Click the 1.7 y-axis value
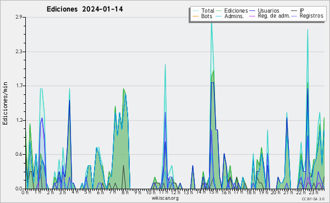The width and height of the screenshot is (330, 203). click(x=19, y=86)
